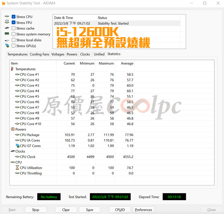Click the chip icon next to Clocks group

coord(13,151)
